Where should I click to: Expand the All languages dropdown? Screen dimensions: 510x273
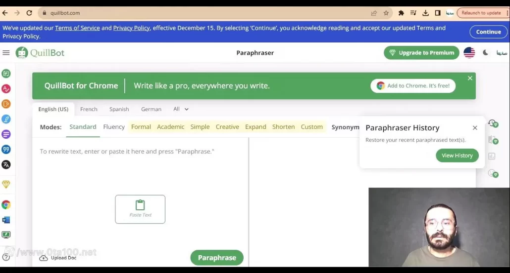[x=181, y=109]
